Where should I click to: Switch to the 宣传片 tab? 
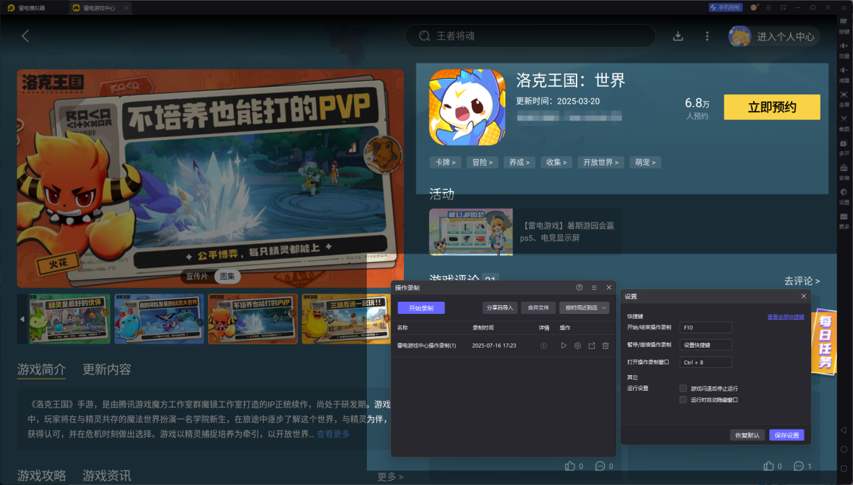[197, 276]
